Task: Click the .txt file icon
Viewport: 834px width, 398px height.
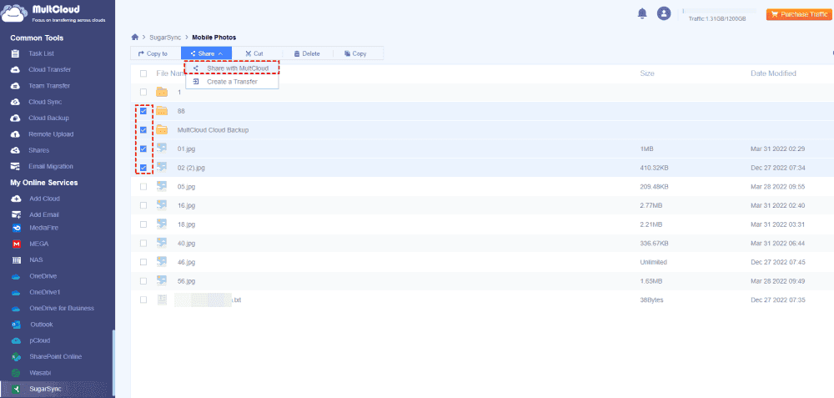Action: click(162, 300)
